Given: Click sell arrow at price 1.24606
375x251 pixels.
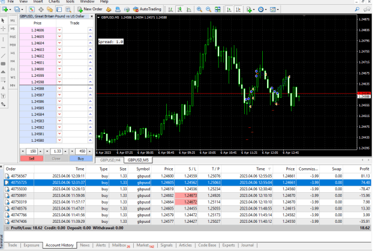Looking at the screenshot, I should [59, 30].
